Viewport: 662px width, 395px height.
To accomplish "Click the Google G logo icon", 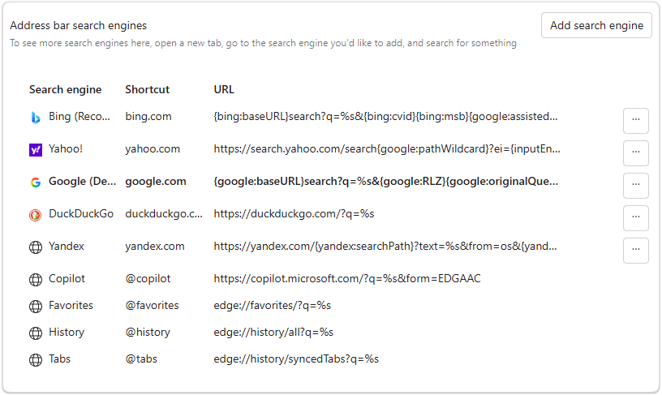I will (36, 182).
